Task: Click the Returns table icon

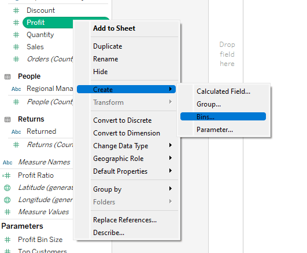Action: 8,119
